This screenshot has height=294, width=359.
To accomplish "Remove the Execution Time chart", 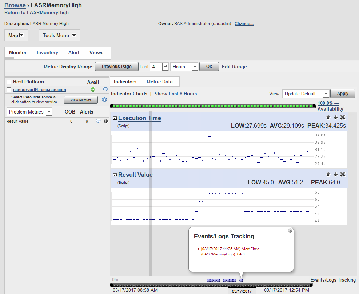I will coord(342,118).
